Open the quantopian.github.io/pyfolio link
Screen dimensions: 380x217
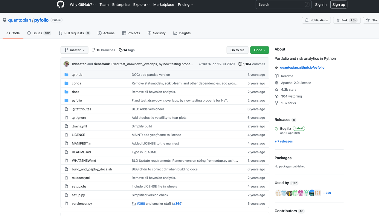point(302,68)
